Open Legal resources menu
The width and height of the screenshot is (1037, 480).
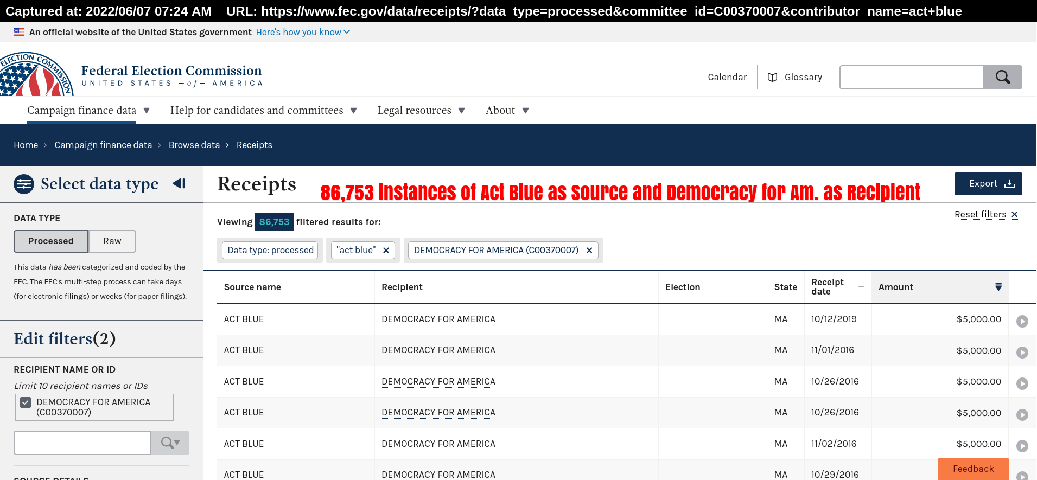coord(421,110)
